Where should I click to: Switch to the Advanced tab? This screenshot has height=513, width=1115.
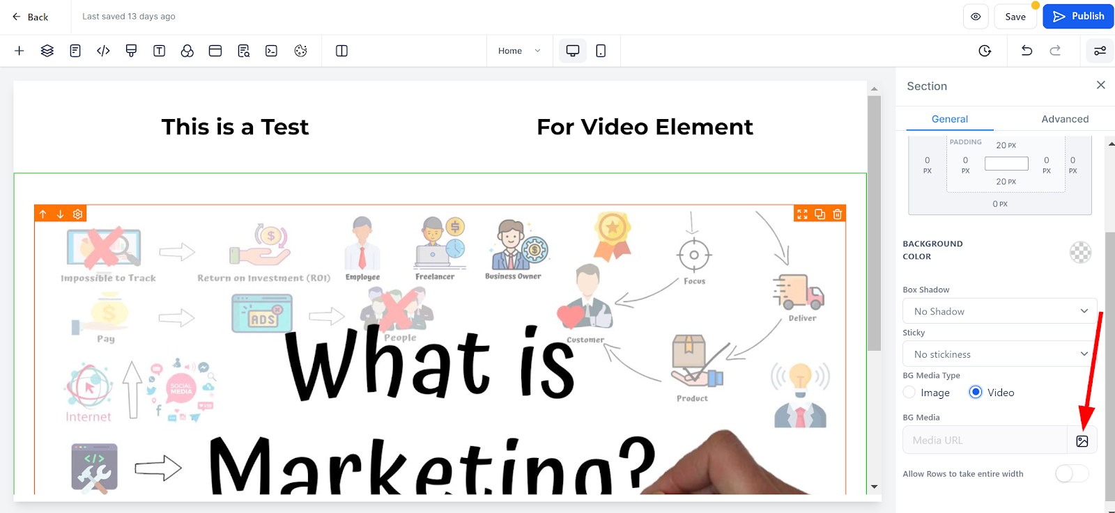click(x=1065, y=119)
